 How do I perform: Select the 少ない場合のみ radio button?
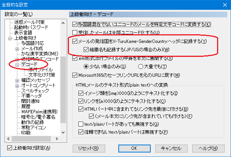pyautogui.click(x=86, y=67)
